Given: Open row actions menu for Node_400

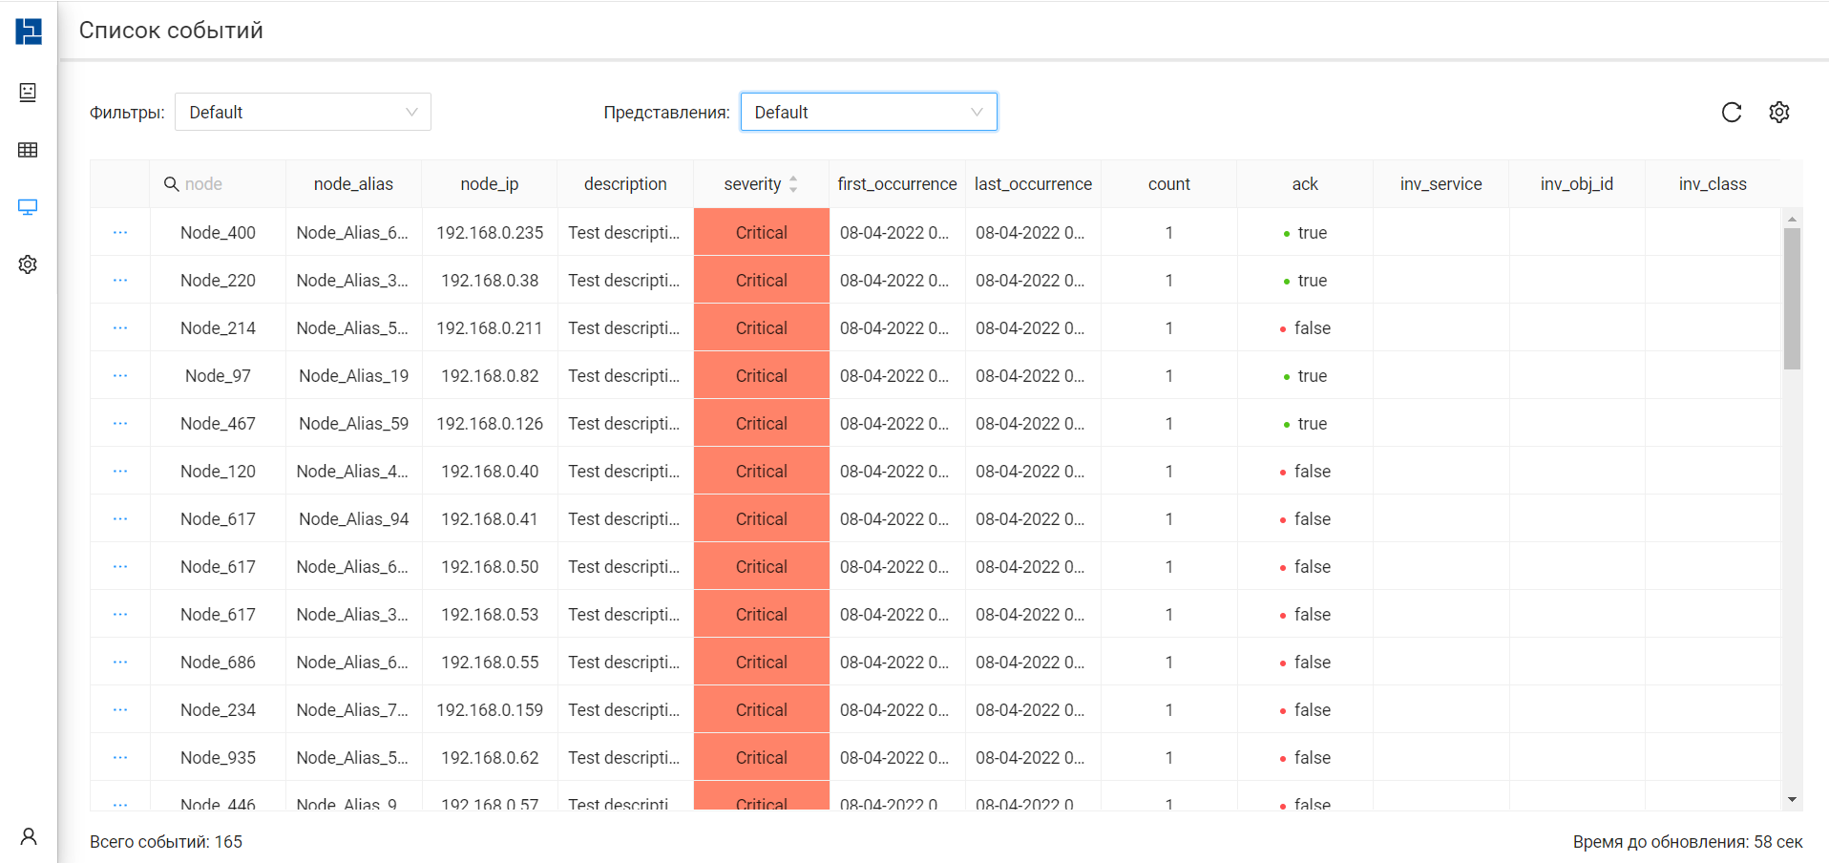Looking at the screenshot, I should [x=120, y=232].
